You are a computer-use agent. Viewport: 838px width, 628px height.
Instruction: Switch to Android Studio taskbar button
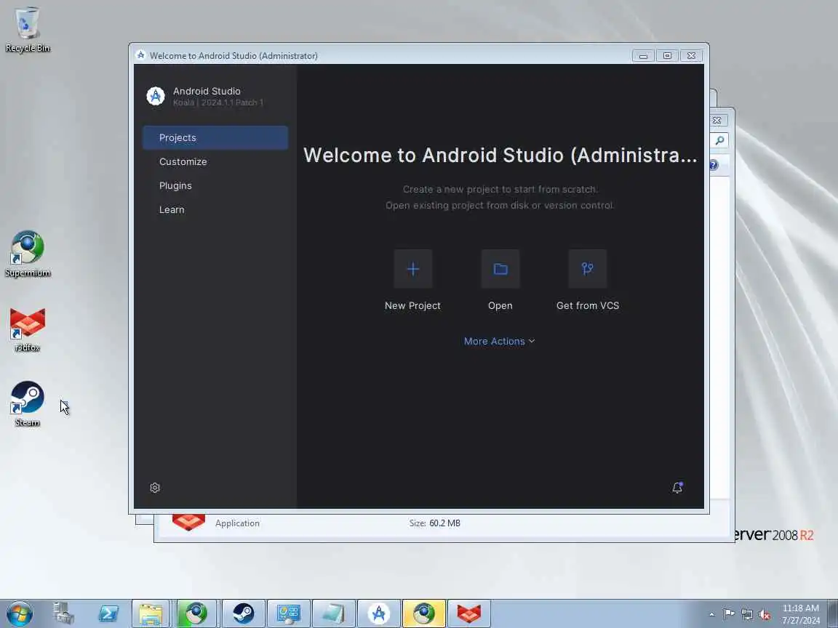coord(378,613)
